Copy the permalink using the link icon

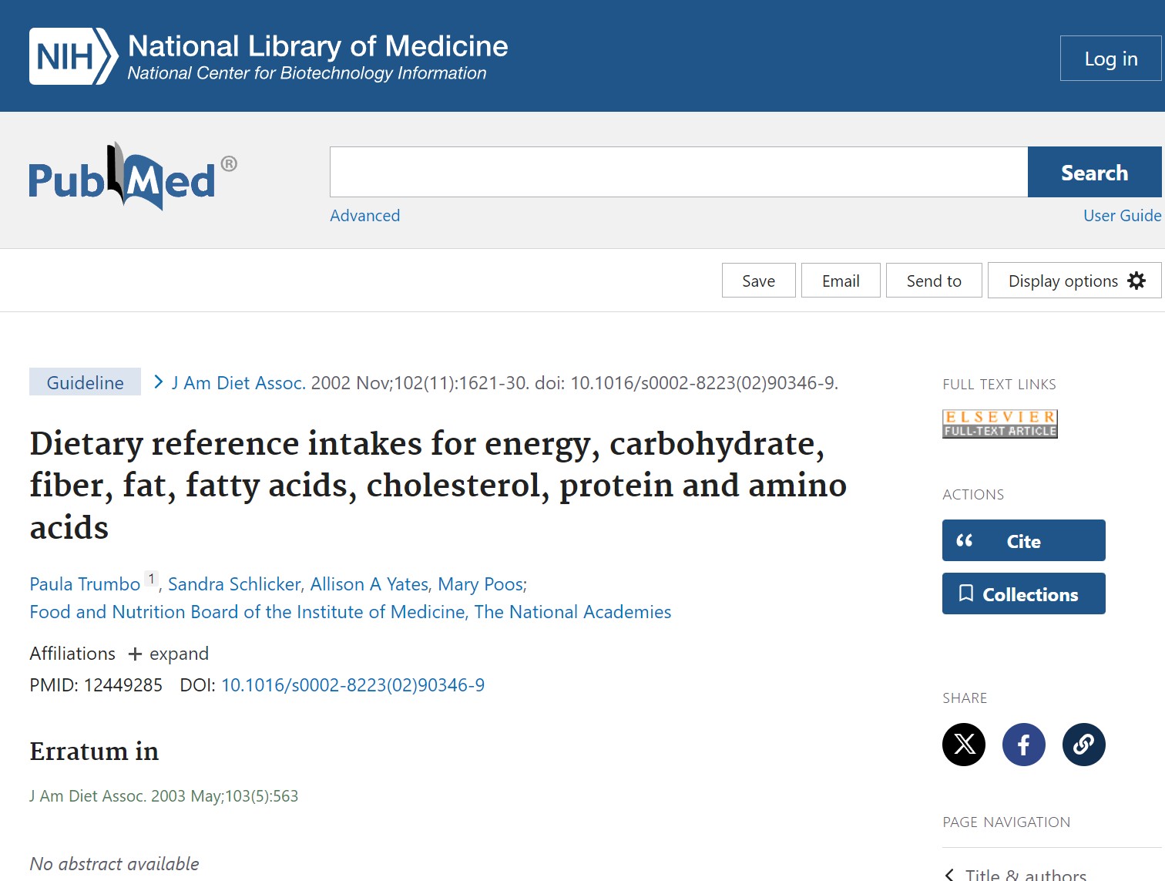coord(1083,745)
